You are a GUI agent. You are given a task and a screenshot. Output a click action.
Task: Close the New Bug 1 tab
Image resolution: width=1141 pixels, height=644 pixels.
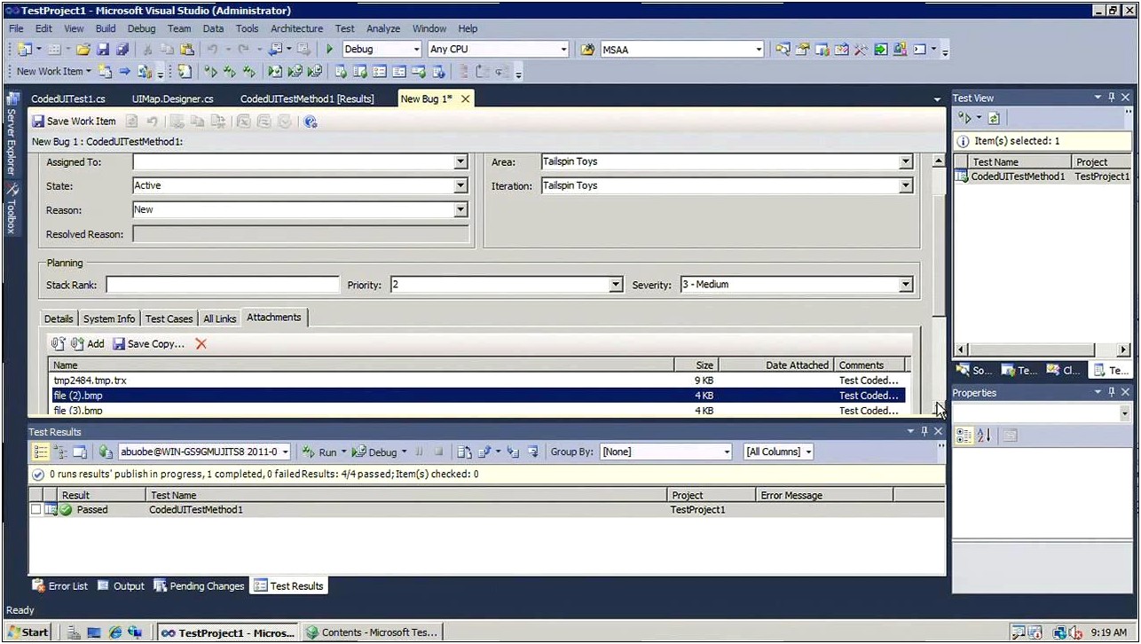pyautogui.click(x=465, y=98)
